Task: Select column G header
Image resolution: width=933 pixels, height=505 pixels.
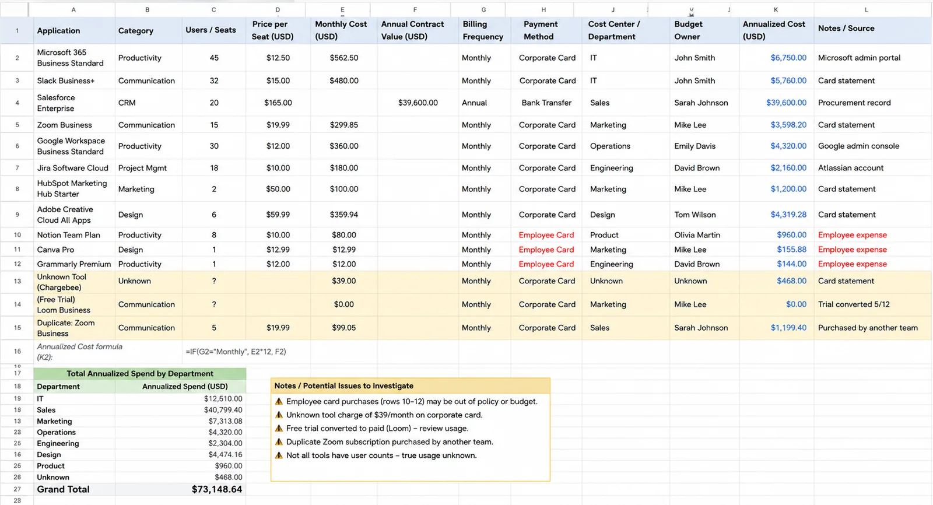Action: point(484,9)
